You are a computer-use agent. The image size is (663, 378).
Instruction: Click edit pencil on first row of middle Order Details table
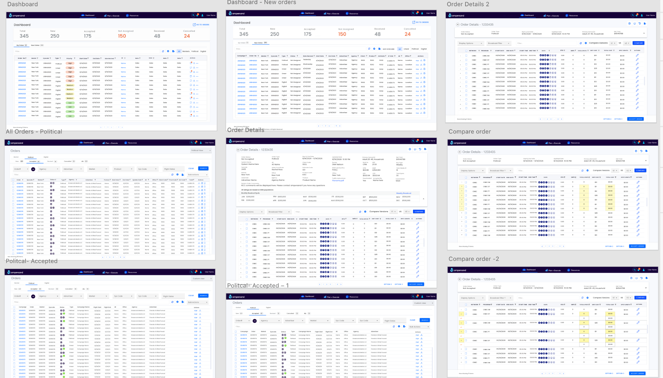(417, 224)
